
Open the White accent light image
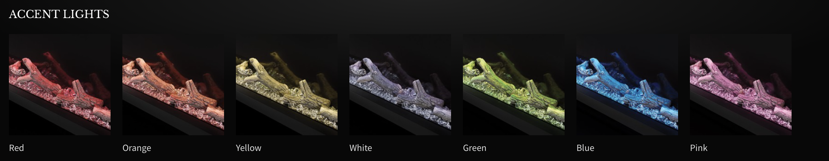pyautogui.click(x=400, y=85)
